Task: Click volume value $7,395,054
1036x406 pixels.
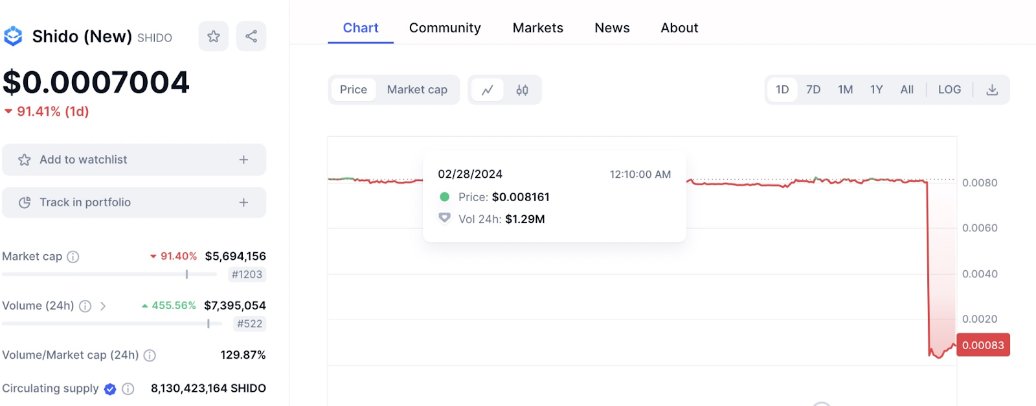Action: pos(235,306)
